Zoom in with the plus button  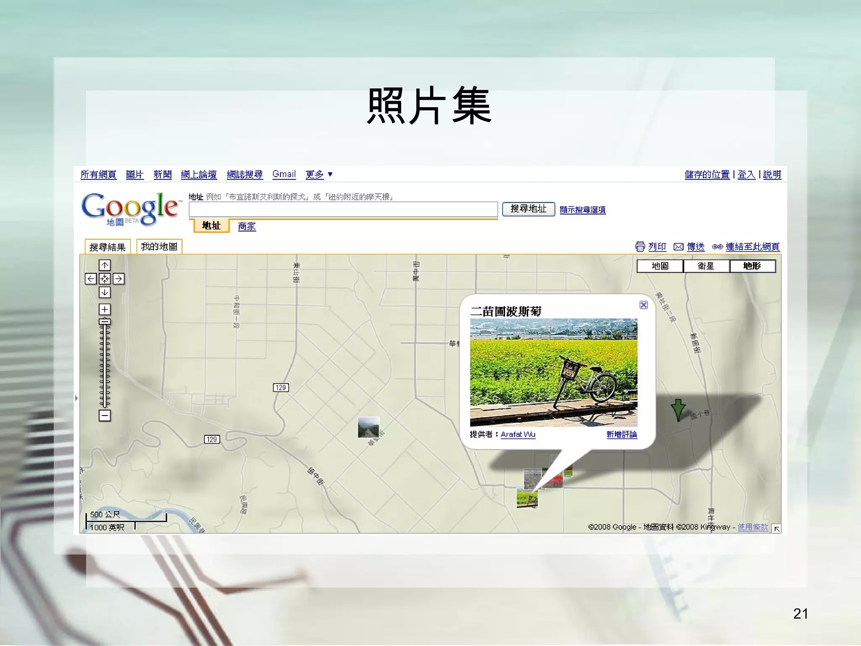pyautogui.click(x=105, y=310)
